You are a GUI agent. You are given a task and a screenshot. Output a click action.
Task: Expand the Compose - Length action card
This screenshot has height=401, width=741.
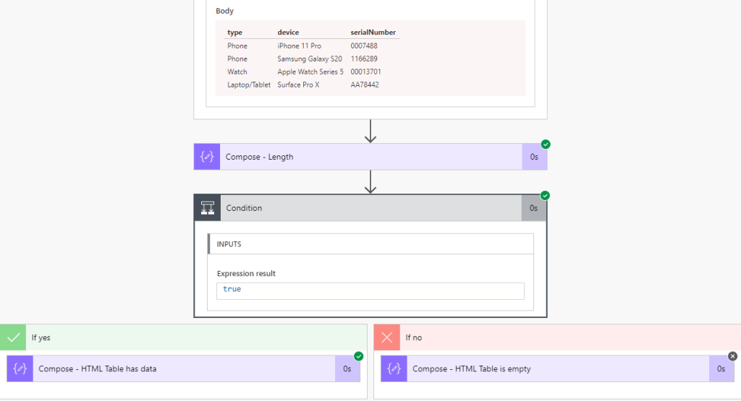pyautogui.click(x=369, y=157)
